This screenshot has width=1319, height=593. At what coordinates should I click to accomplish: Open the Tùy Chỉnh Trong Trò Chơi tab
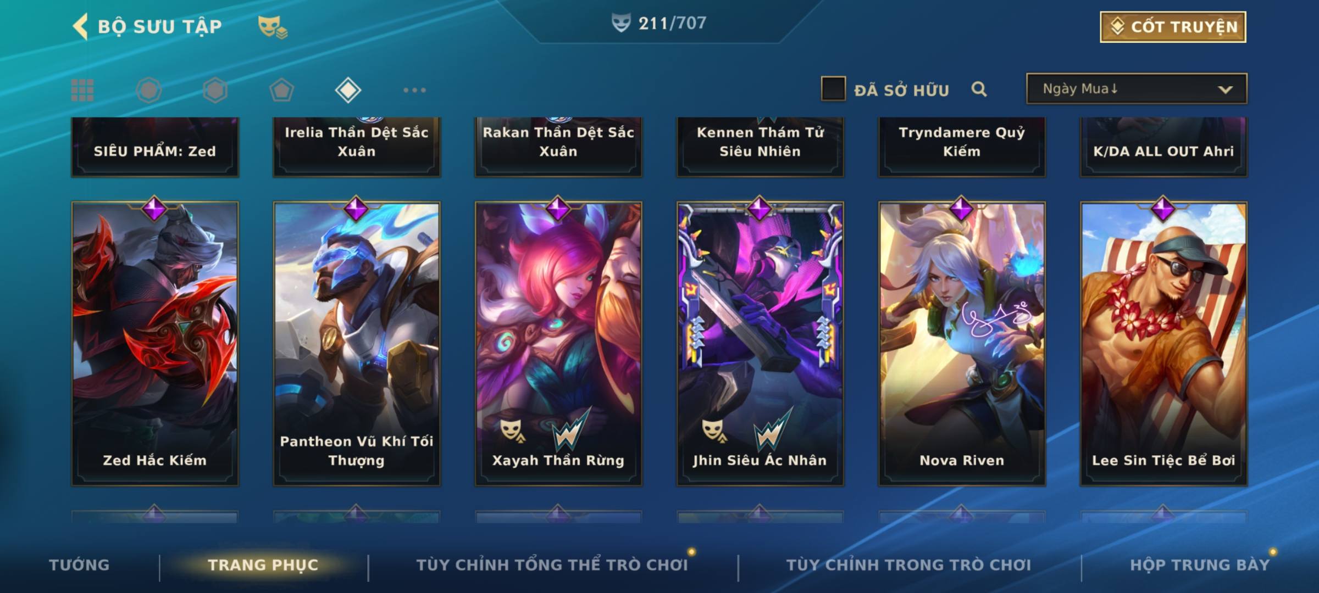point(908,565)
